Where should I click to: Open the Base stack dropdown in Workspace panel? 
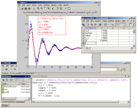point(22,80)
